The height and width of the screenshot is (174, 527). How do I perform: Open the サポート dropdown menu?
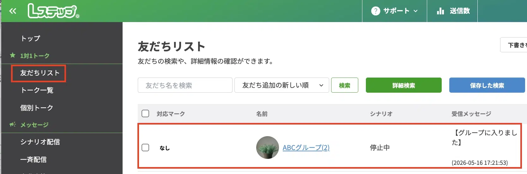pos(394,11)
